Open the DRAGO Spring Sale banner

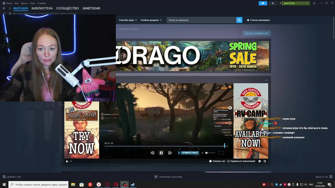pos(192,56)
